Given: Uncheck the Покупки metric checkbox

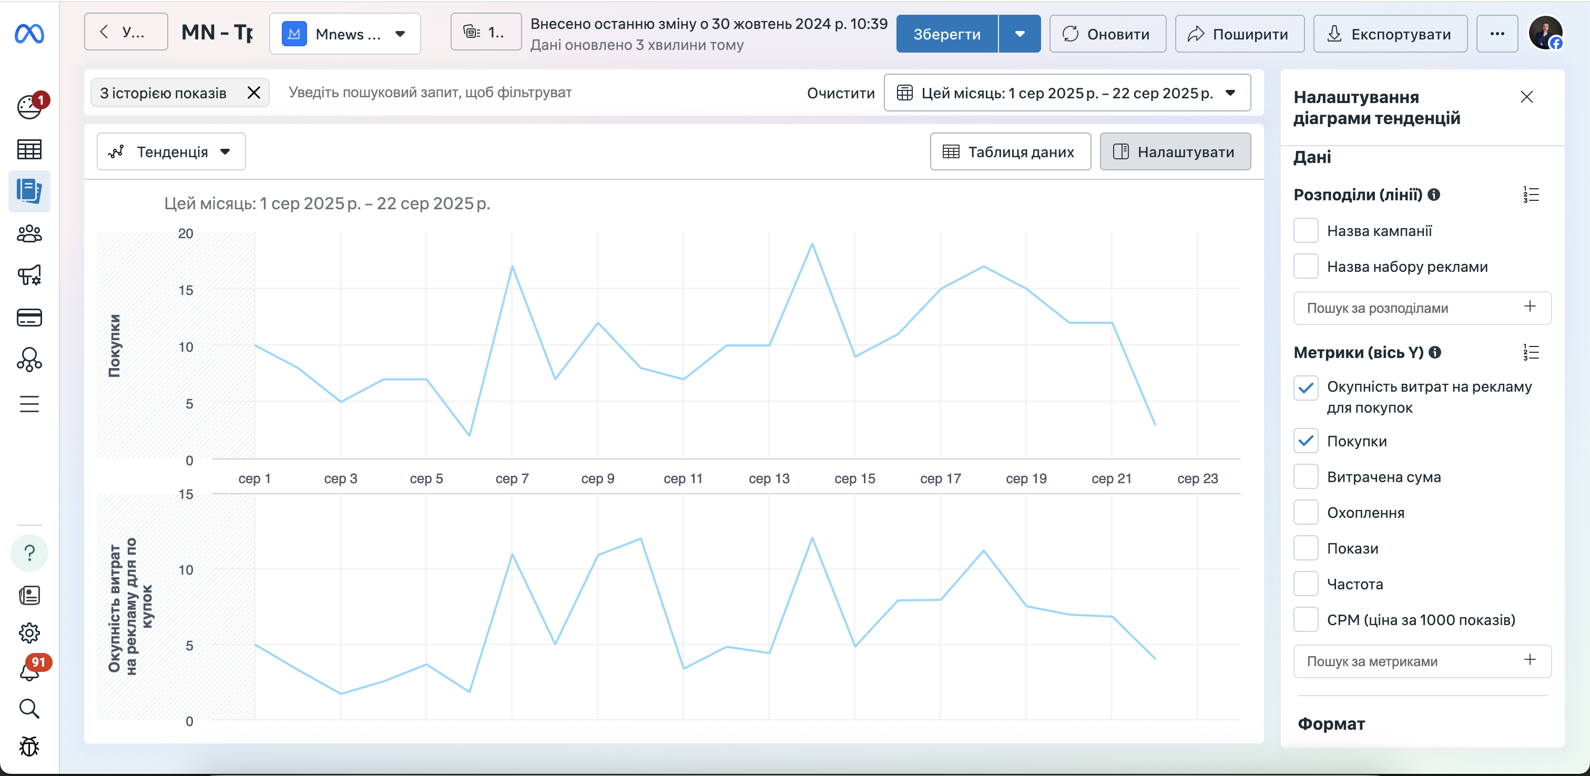Looking at the screenshot, I should (1306, 441).
